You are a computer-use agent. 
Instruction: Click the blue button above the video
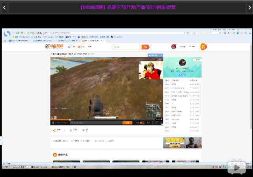(155, 55)
